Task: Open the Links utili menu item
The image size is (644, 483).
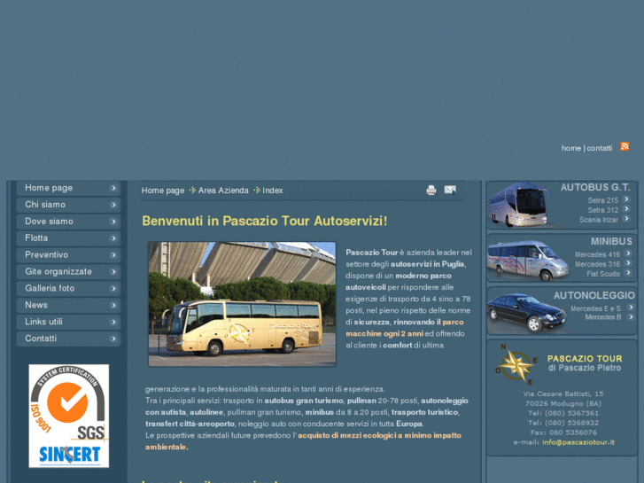Action: tap(68, 323)
